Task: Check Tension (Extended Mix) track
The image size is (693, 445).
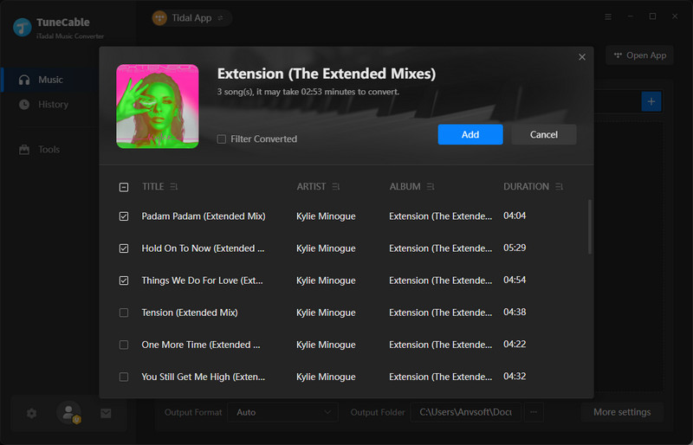Action: 124,313
